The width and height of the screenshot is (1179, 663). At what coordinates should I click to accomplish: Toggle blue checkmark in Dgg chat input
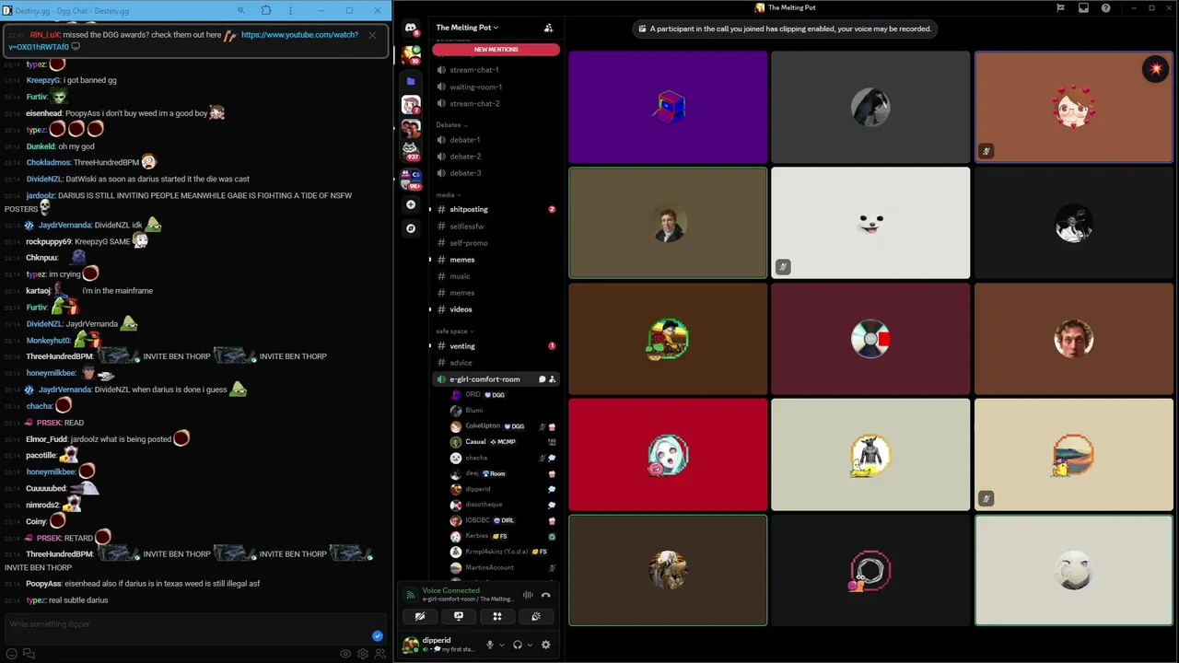pos(378,635)
